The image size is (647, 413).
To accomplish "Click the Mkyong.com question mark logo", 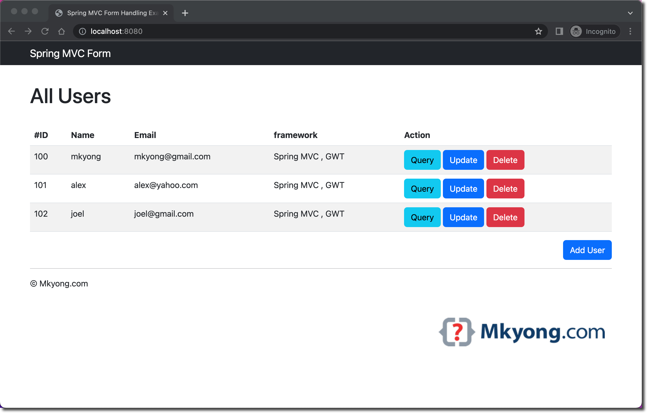I will click(x=456, y=332).
